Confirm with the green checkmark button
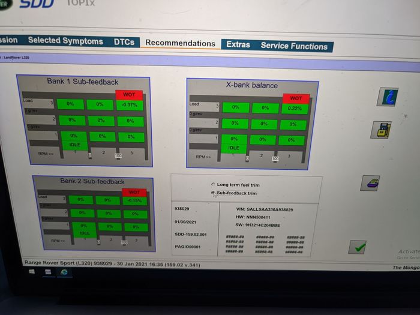This screenshot has width=420, height=315. [x=358, y=247]
